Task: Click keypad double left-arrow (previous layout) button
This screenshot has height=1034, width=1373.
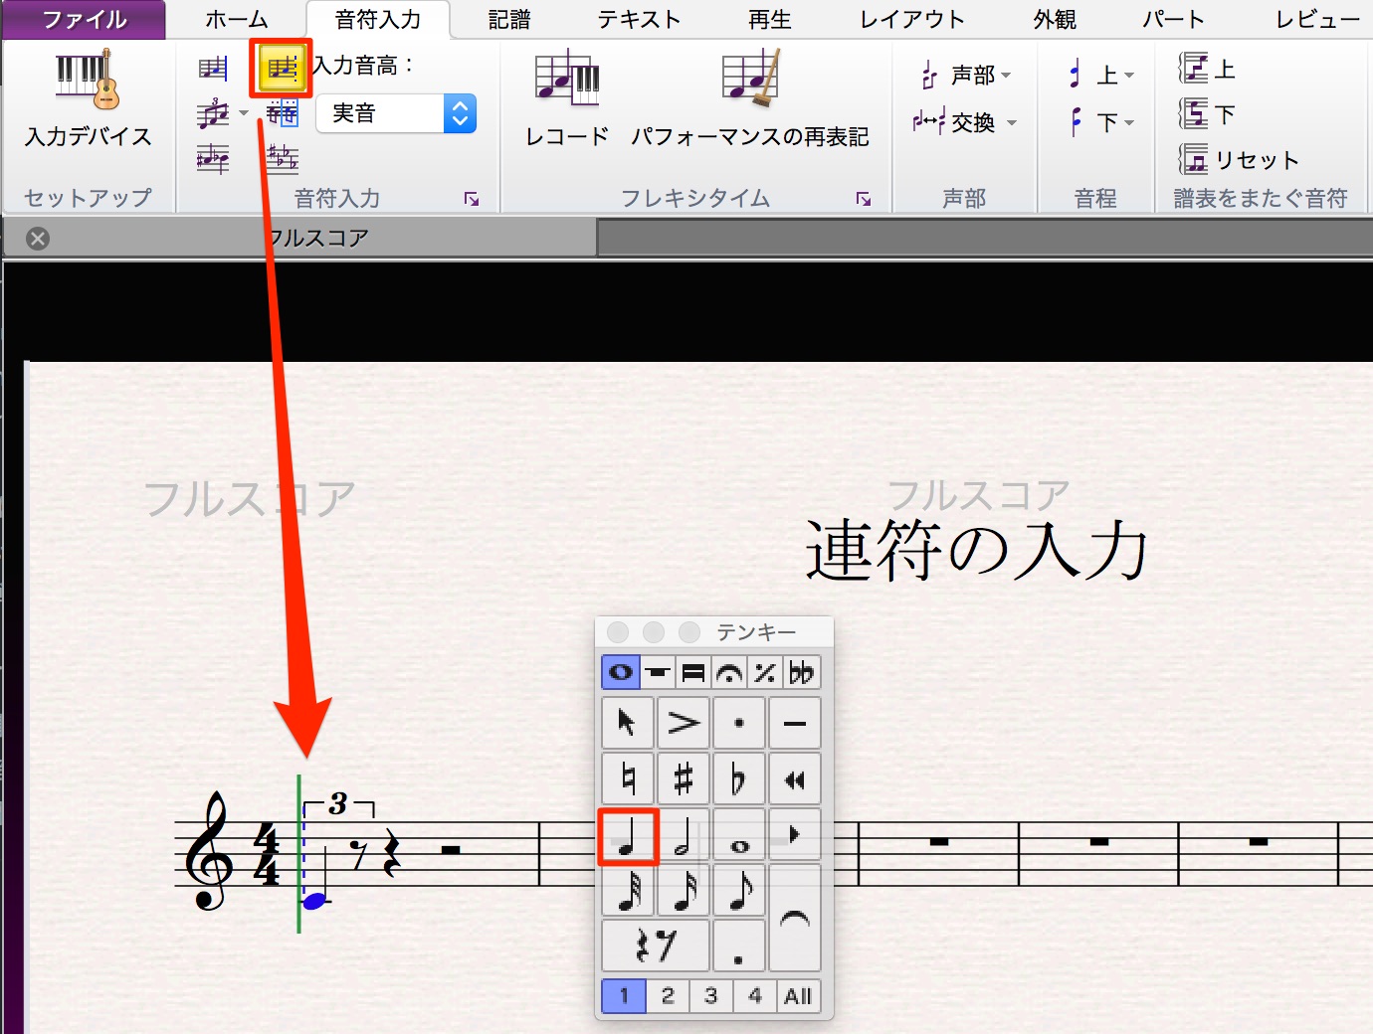Action: point(795,778)
